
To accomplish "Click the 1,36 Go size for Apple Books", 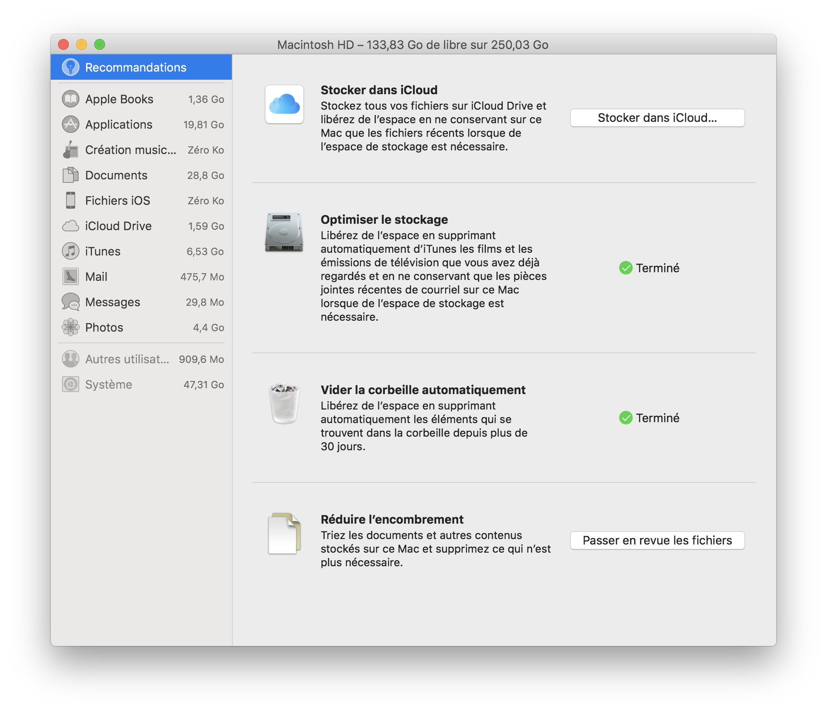I will (x=206, y=99).
